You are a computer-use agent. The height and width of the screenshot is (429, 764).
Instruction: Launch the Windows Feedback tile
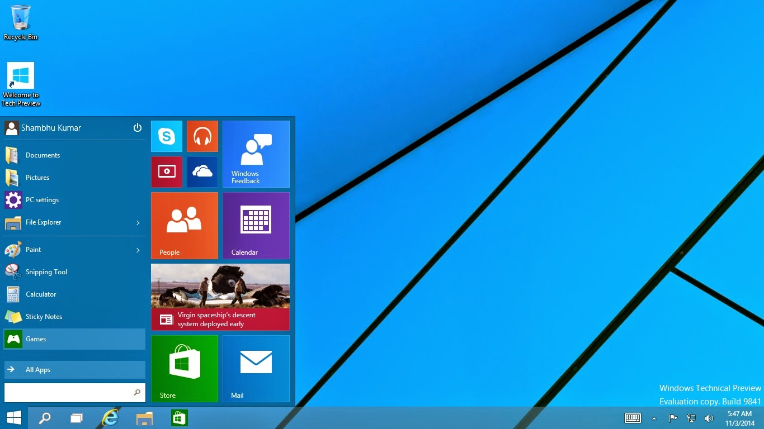pos(256,154)
